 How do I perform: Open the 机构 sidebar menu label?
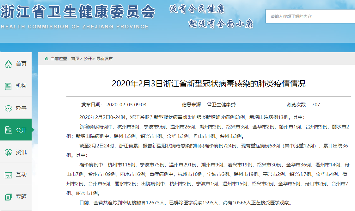[21, 86]
